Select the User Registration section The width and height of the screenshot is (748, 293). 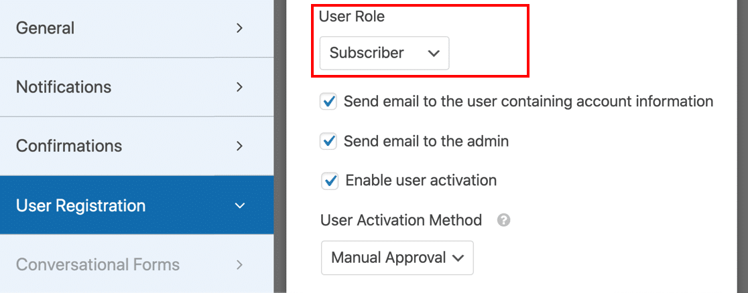(x=137, y=206)
